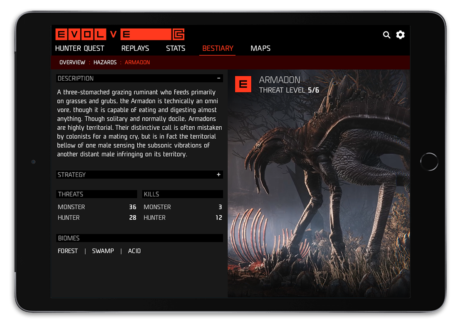
Task: Click the Biomes header bar
Action: [x=139, y=238]
